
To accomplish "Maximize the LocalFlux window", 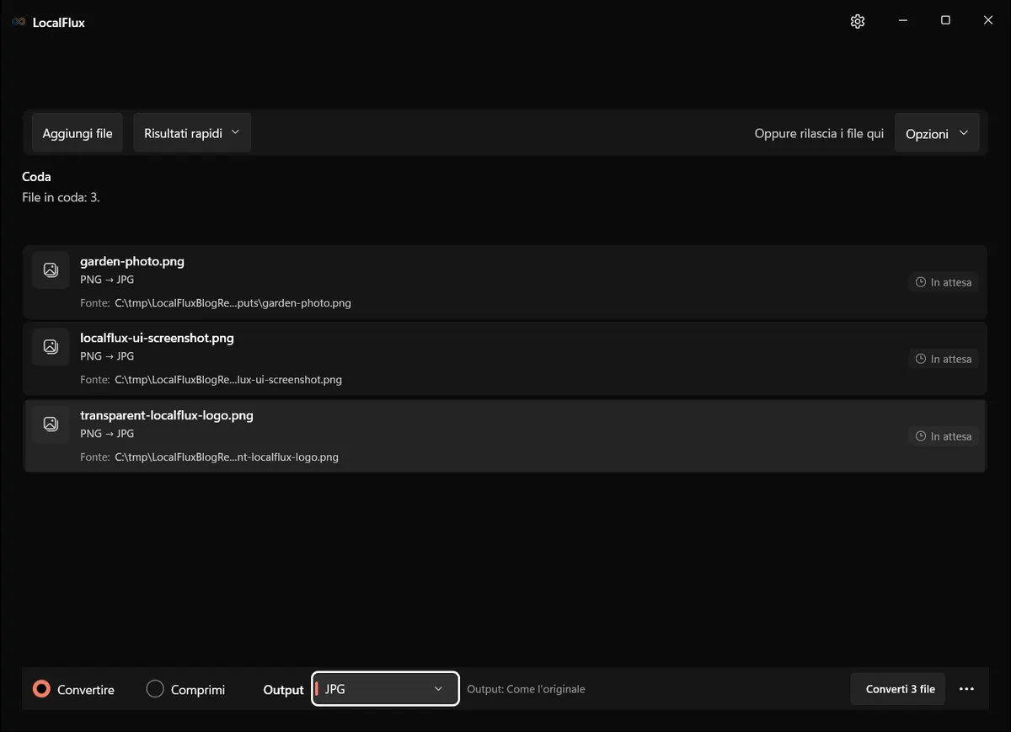I will (x=945, y=20).
